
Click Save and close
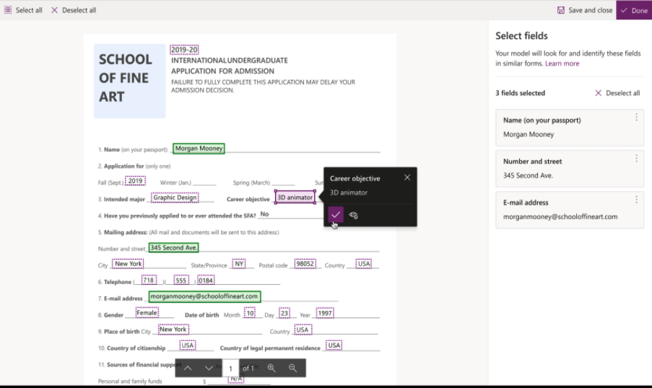tap(585, 10)
